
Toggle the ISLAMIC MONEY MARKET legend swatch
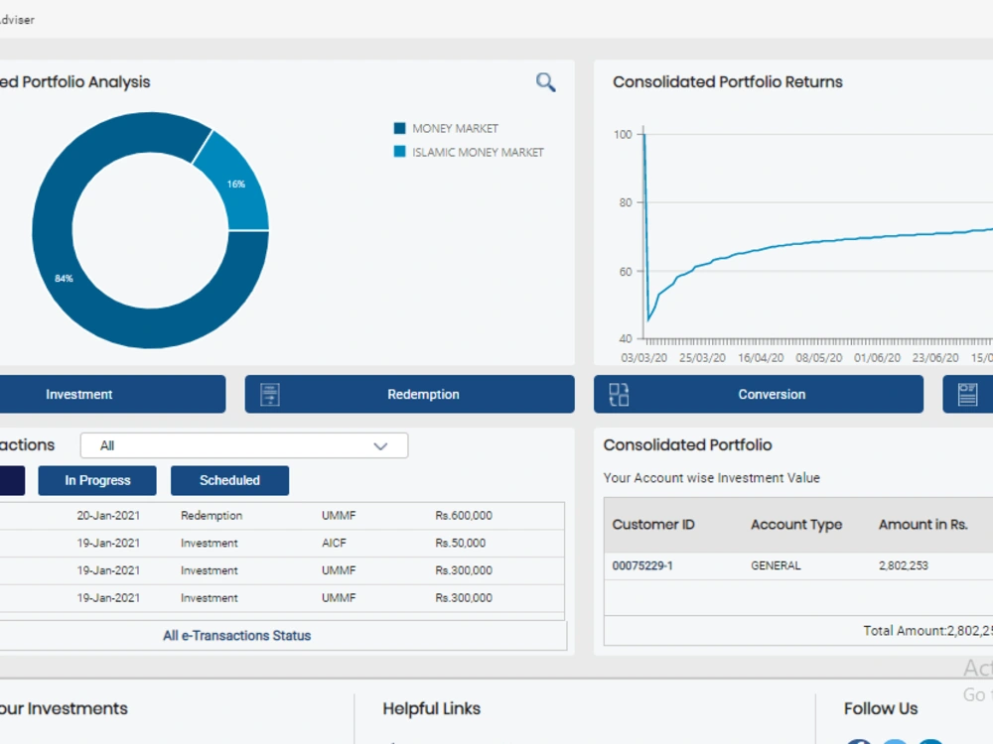399,152
